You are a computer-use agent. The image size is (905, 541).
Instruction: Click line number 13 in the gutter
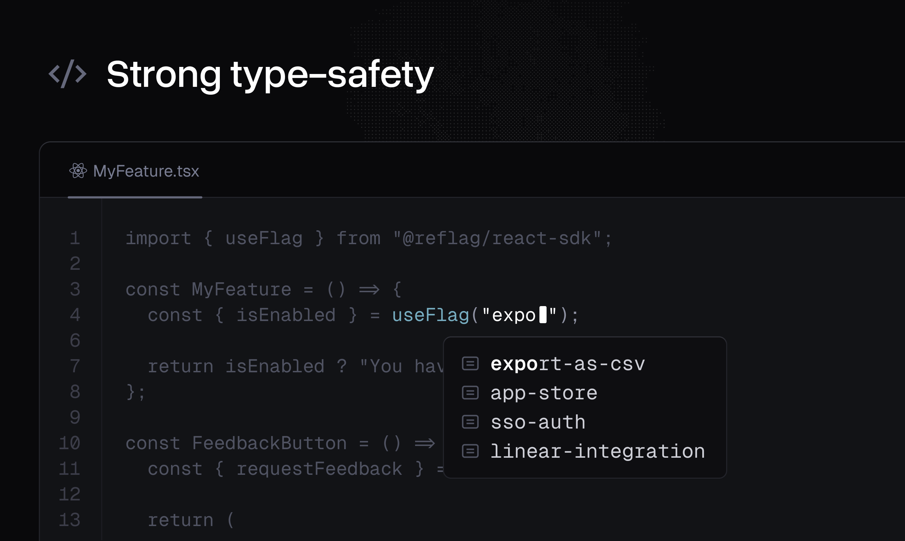(x=70, y=520)
